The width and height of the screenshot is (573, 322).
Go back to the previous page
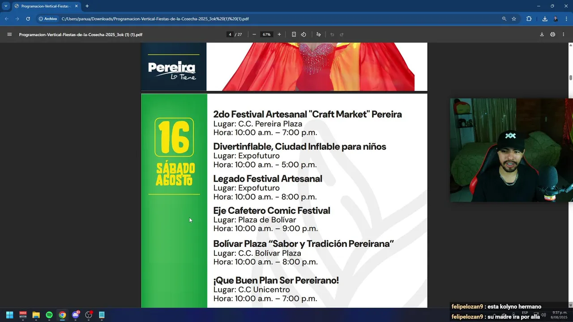point(6,19)
